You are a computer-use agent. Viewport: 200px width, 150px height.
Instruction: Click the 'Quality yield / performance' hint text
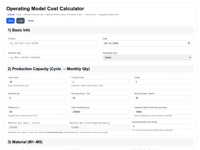pyautogui.click(x=23, y=116)
